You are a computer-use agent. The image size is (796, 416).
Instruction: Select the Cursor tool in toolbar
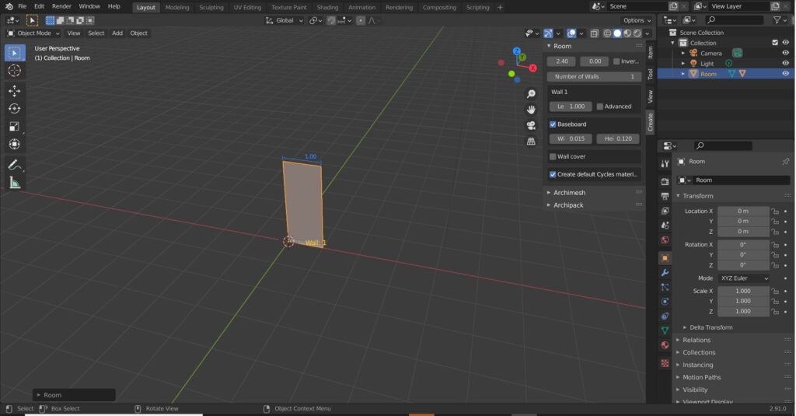pos(14,70)
